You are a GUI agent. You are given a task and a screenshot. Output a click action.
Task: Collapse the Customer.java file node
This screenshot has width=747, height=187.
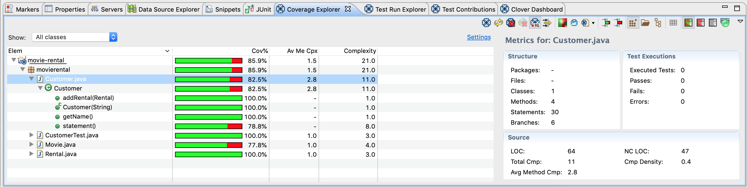pos(32,79)
